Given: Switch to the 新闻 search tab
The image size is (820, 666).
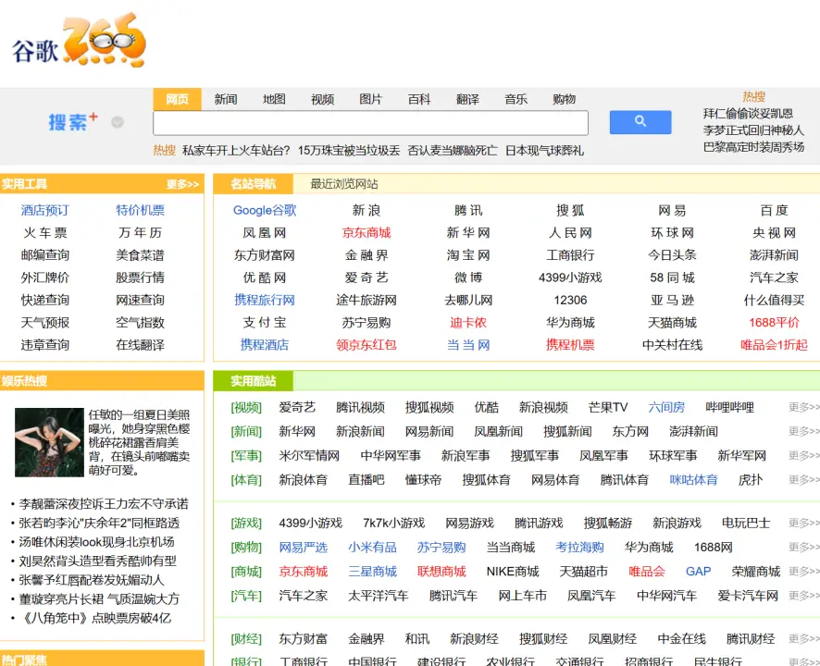Looking at the screenshot, I should point(226,99).
